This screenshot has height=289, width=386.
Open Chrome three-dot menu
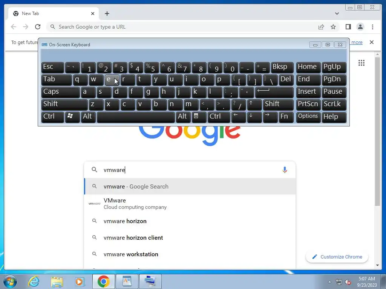372,27
